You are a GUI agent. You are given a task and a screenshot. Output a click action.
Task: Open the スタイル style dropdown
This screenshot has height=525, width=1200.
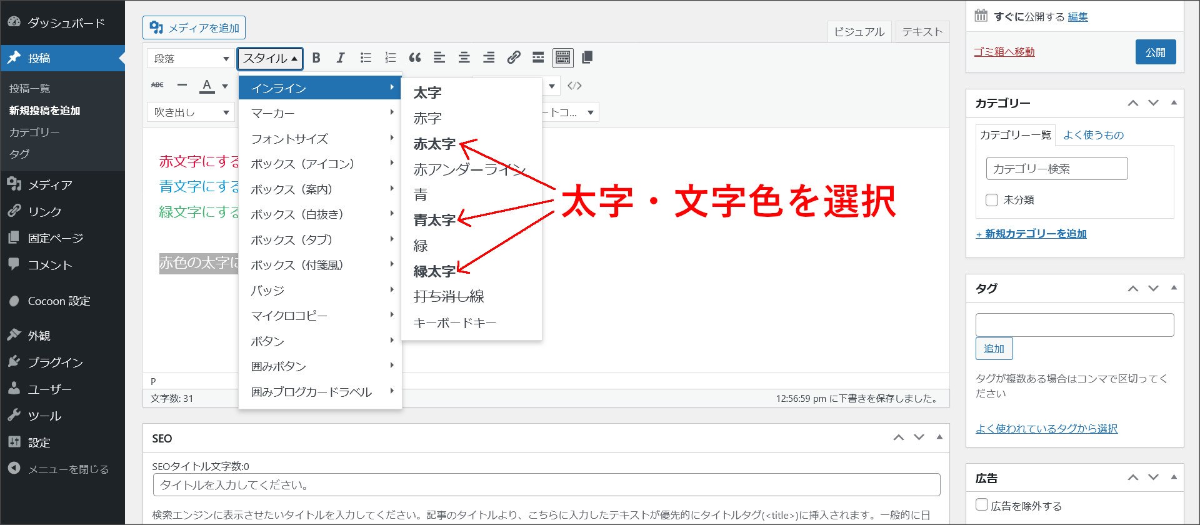pyautogui.click(x=270, y=59)
